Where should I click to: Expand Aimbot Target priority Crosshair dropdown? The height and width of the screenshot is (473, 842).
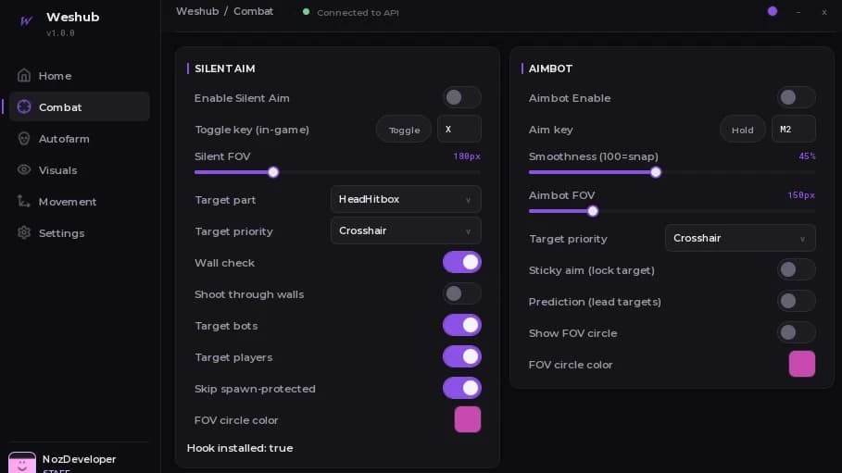[740, 238]
